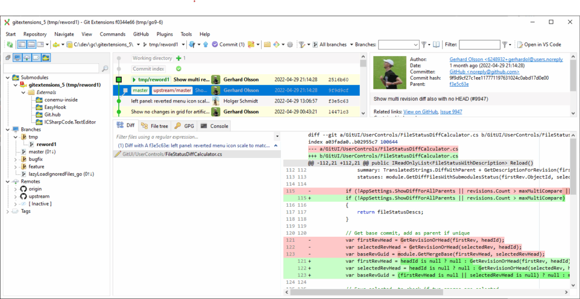Collapse the Externals folder node
Viewport: 580px width, 299px height.
23,92
